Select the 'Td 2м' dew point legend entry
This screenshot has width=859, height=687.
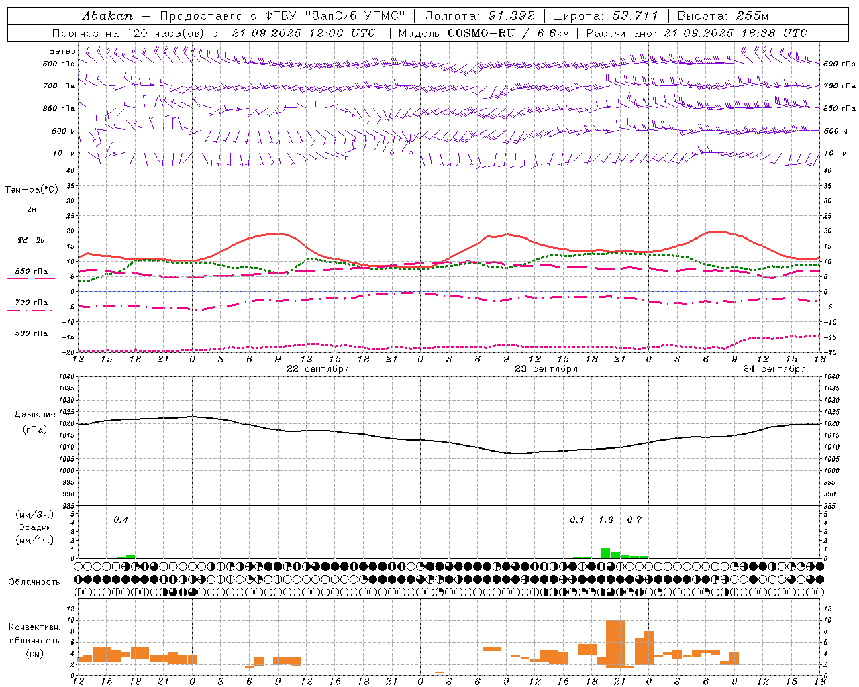31,240
